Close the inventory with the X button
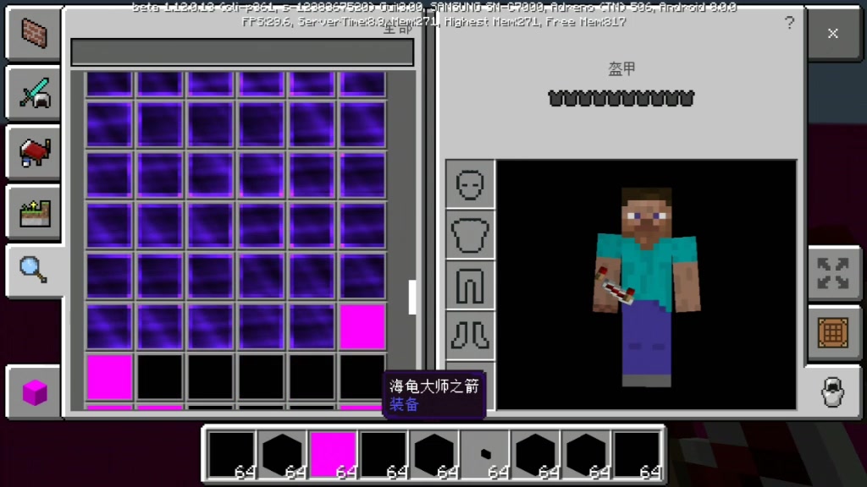Screen dimensions: 867x487 click(x=833, y=33)
